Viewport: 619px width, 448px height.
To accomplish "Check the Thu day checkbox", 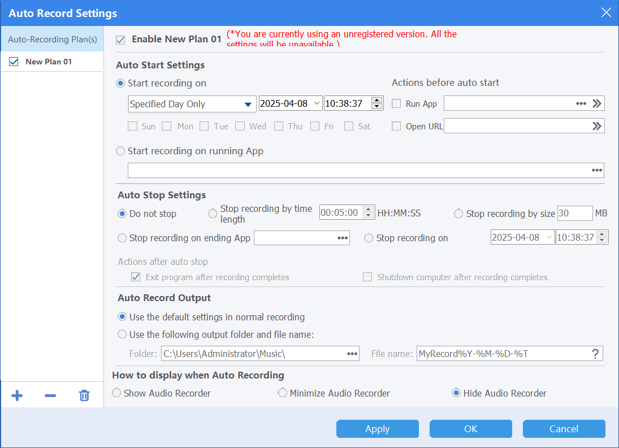I will (x=279, y=126).
